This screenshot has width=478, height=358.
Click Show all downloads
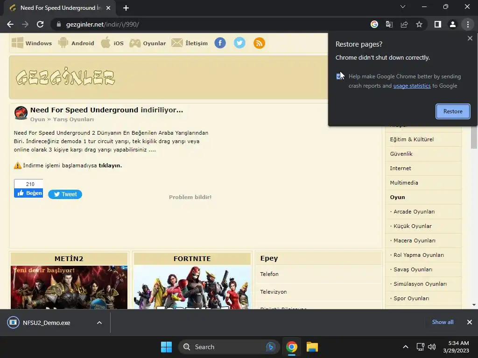coord(443,322)
